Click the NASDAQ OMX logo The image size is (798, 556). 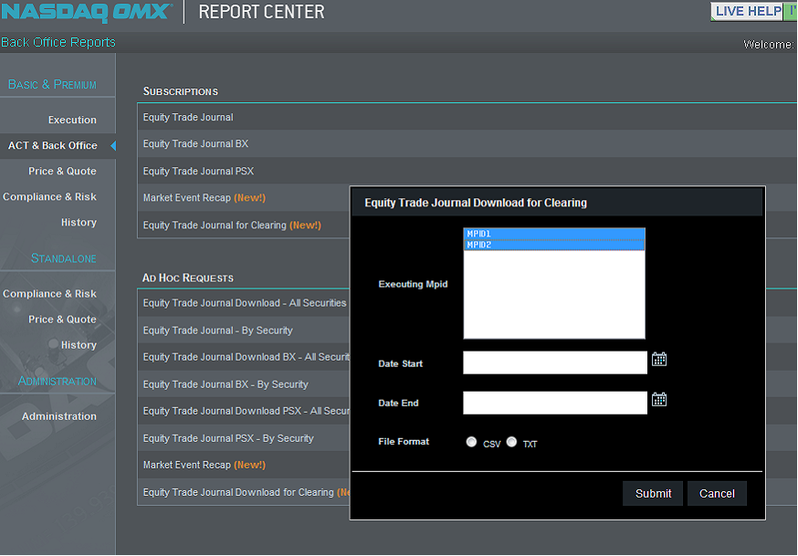[x=86, y=12]
